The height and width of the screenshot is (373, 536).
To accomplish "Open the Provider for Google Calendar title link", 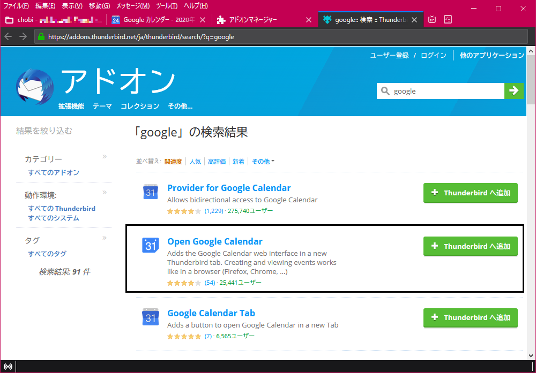I will [229, 188].
